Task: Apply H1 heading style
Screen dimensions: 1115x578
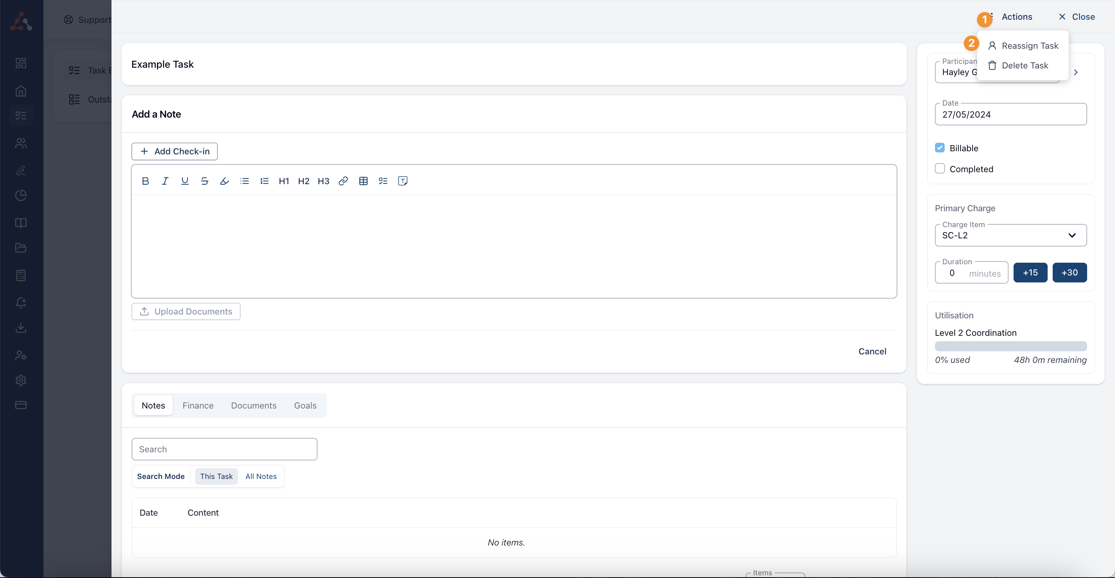Action: point(284,181)
